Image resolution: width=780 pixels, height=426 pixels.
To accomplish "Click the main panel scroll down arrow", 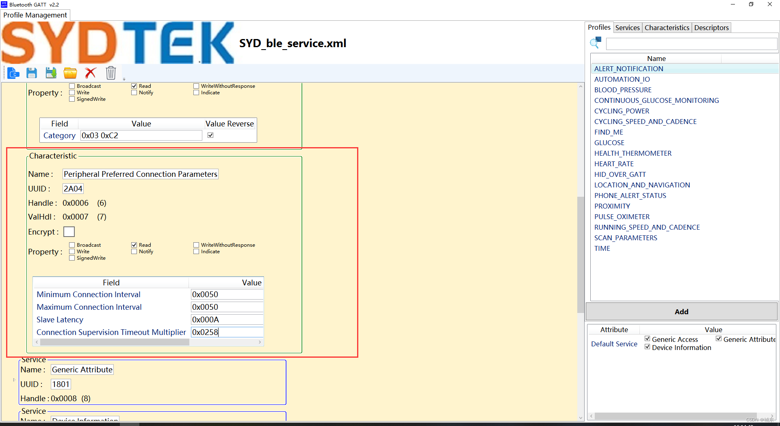I will [581, 417].
